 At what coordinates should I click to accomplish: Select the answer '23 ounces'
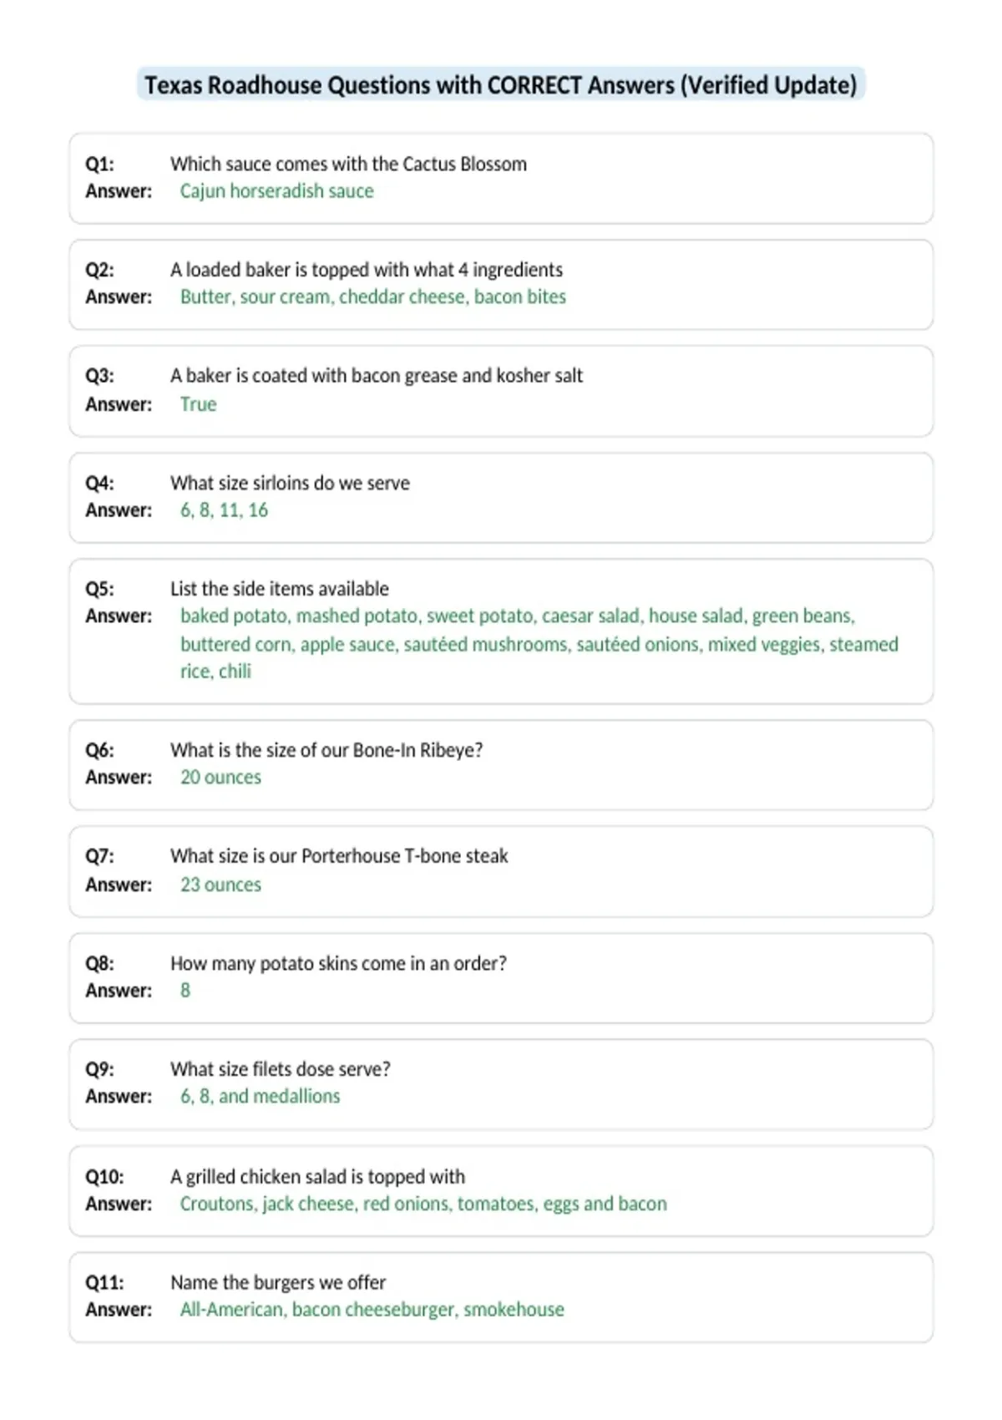(220, 885)
